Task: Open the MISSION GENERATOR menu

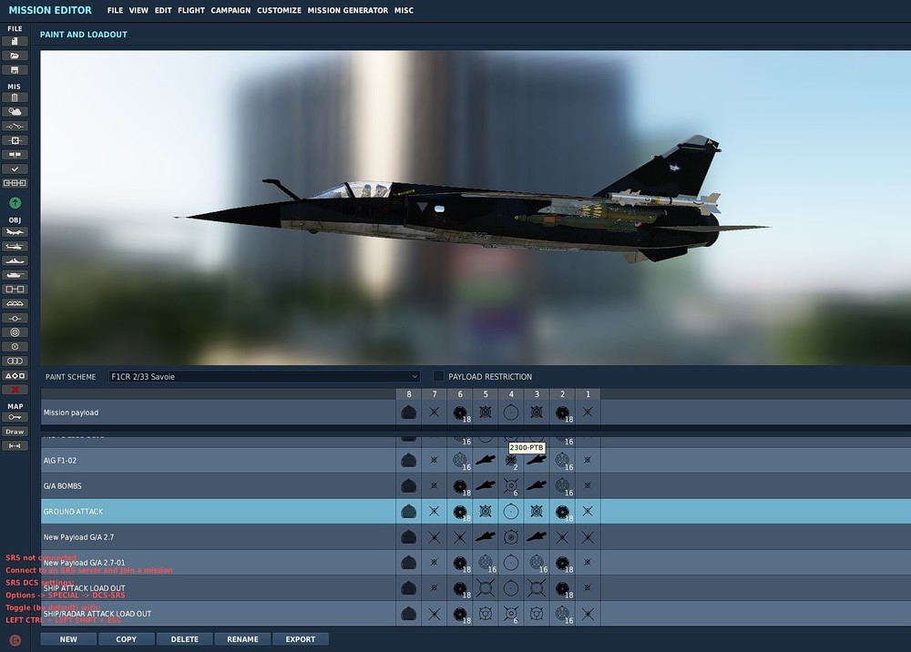Action: pyautogui.click(x=347, y=10)
